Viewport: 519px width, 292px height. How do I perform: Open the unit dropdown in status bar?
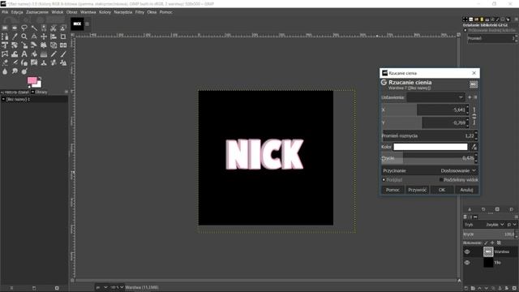[x=102, y=287]
